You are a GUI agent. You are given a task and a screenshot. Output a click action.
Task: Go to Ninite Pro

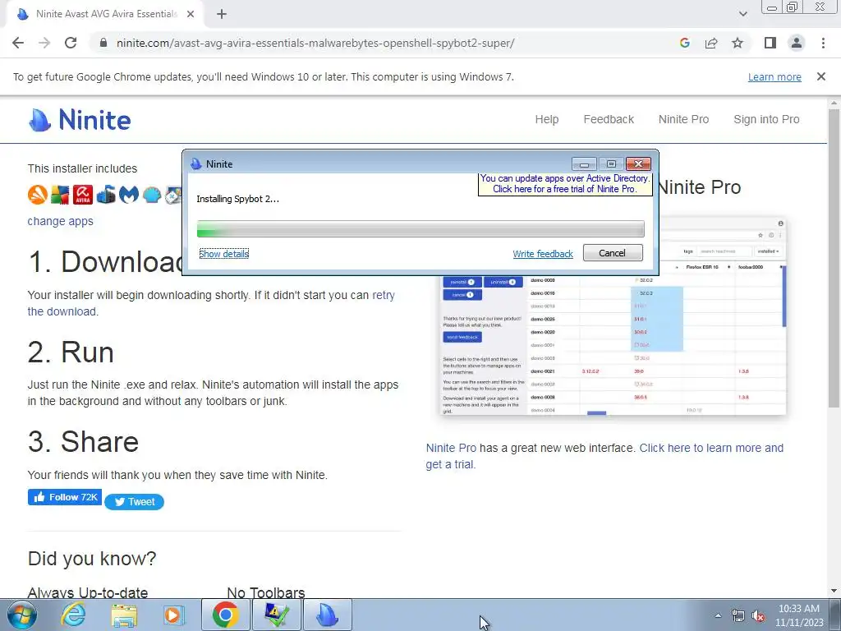click(x=683, y=119)
